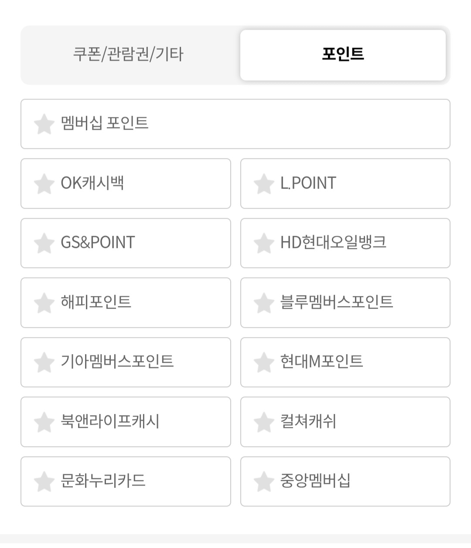
Task: Toggle the 중앙멤버십 star icon
Action: click(x=264, y=482)
